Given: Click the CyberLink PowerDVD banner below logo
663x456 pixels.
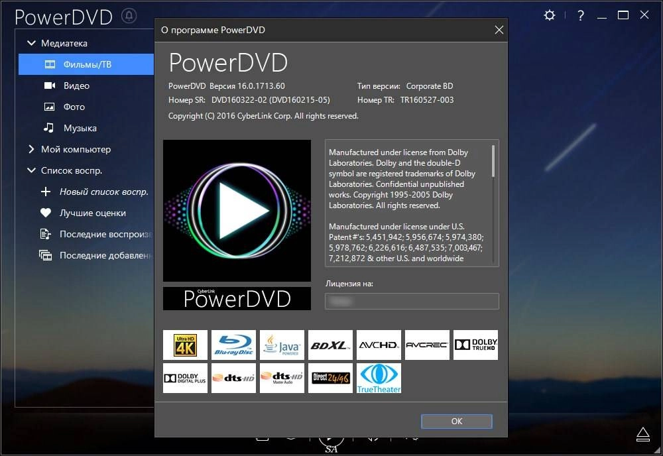Looking at the screenshot, I should tap(237, 298).
